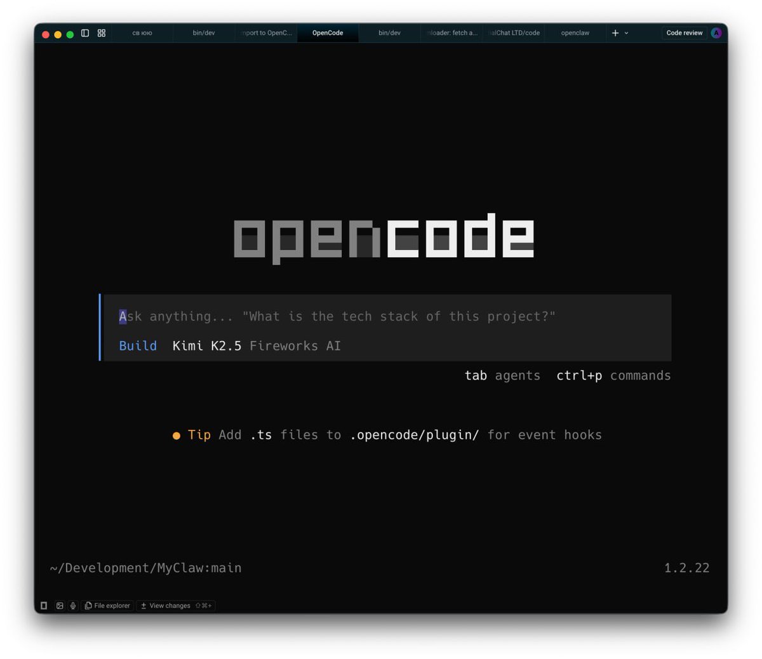Open the user avatar in the title bar

pyautogui.click(x=716, y=33)
